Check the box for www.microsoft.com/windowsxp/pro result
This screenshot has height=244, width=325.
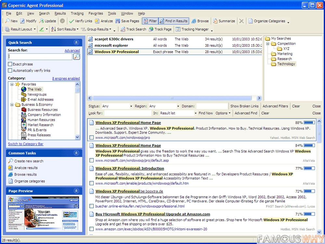tap(91, 138)
